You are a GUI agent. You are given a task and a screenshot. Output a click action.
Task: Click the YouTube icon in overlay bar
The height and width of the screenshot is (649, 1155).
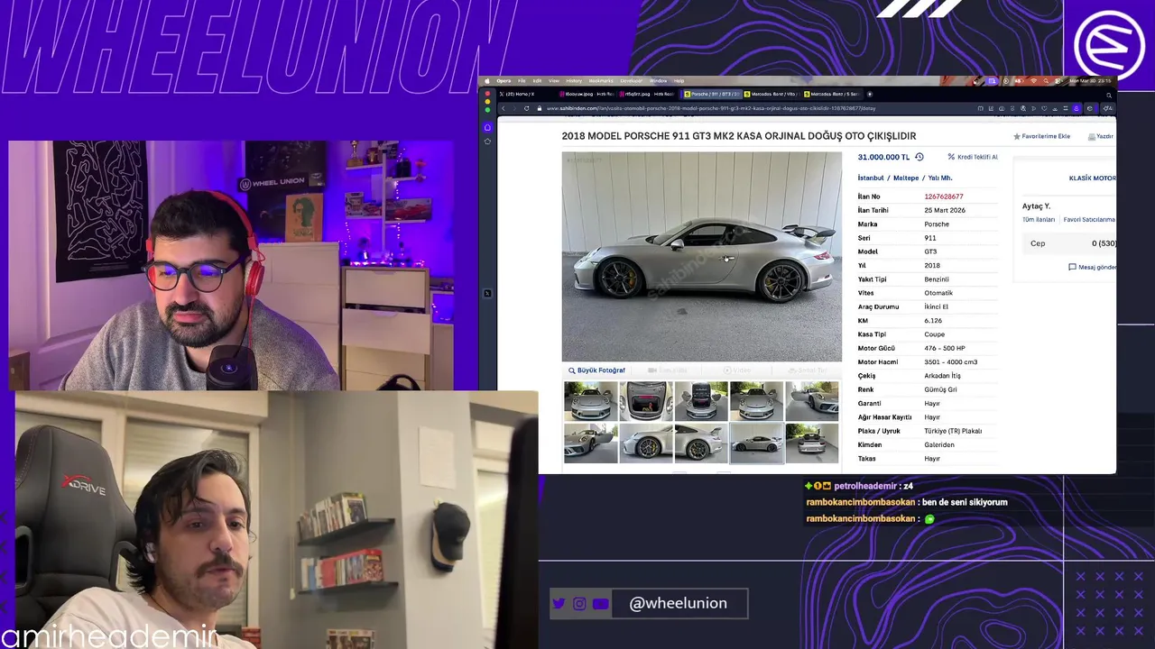[601, 604]
